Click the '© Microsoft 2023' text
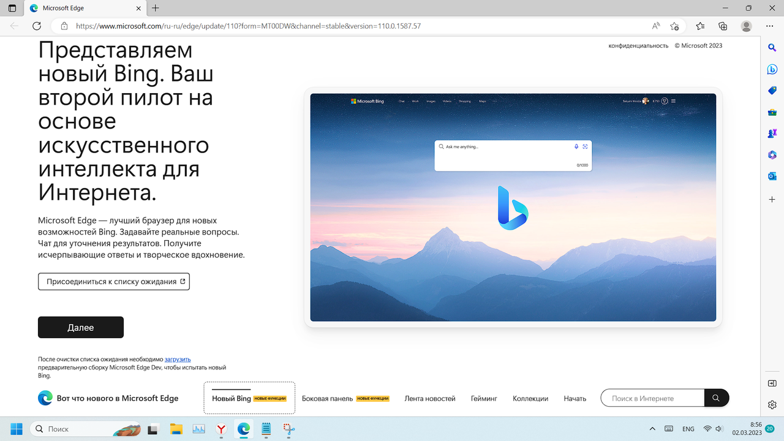Image resolution: width=784 pixels, height=441 pixels. [x=699, y=45]
